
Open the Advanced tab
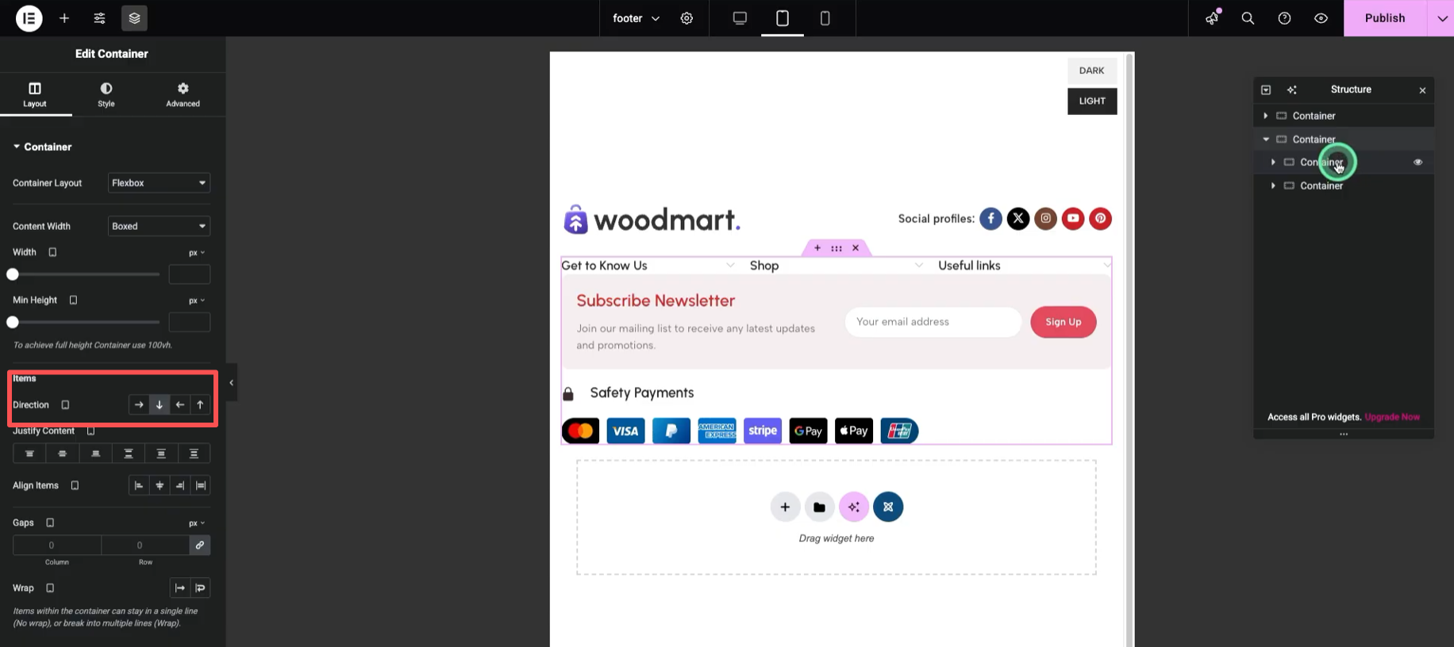coord(183,94)
